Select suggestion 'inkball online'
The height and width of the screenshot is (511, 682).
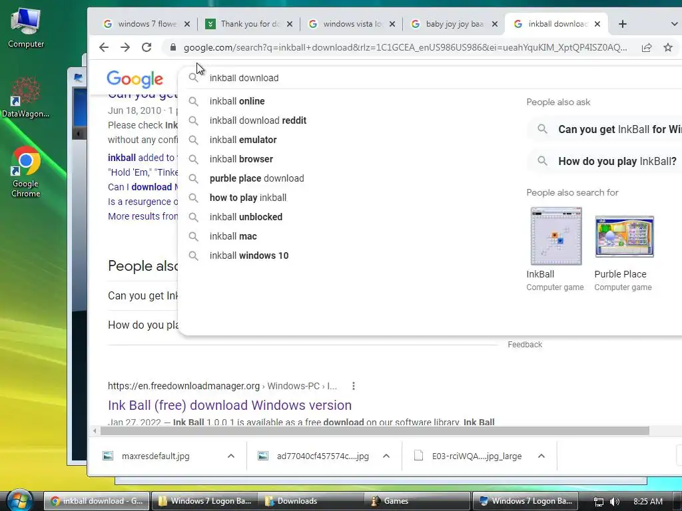(237, 101)
